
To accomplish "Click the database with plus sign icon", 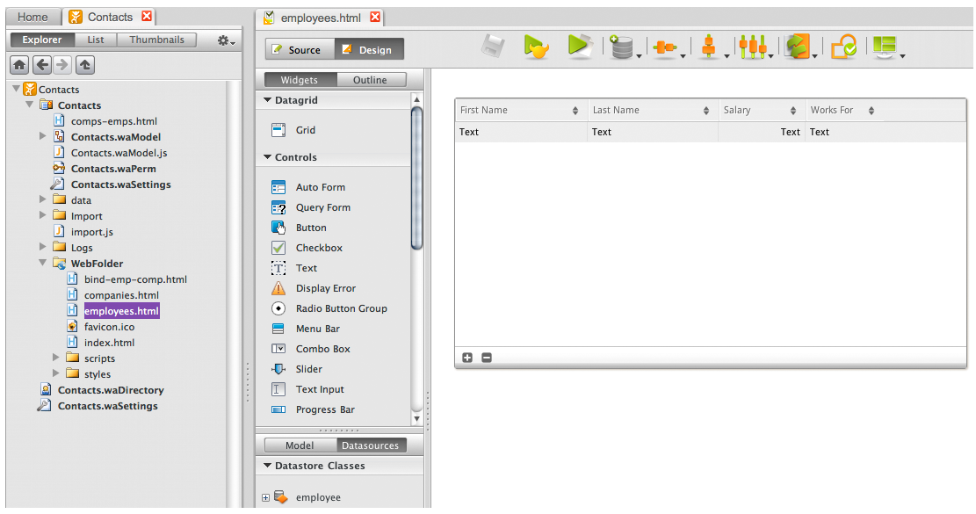I will coord(622,48).
